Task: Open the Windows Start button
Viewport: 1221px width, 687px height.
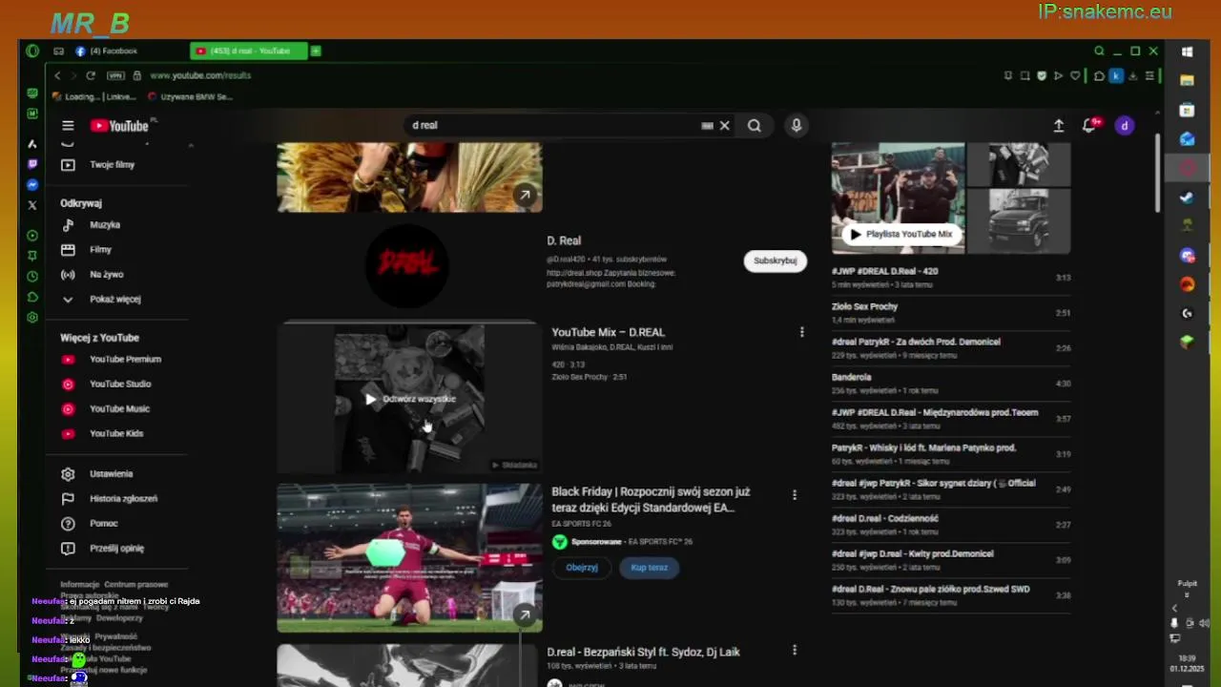Action: (x=1187, y=52)
